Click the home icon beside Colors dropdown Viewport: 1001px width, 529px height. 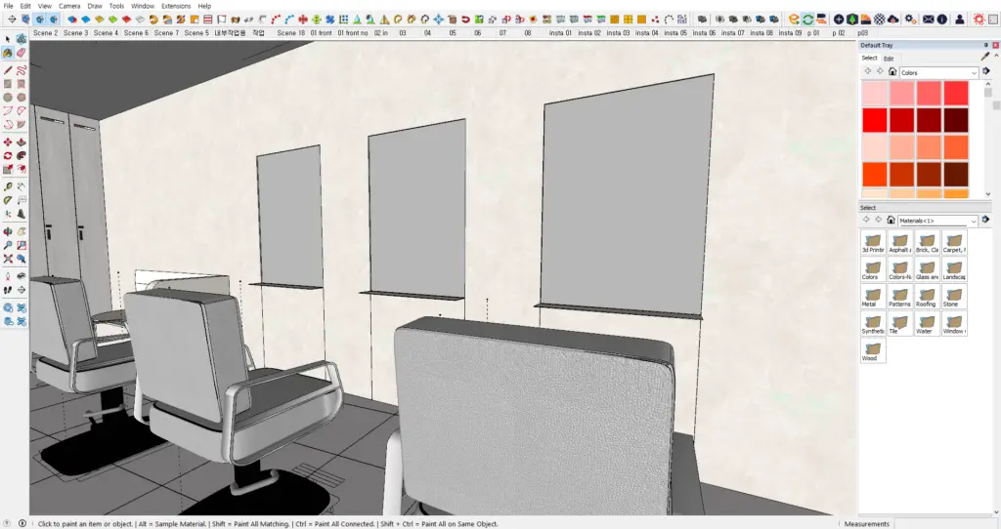892,71
